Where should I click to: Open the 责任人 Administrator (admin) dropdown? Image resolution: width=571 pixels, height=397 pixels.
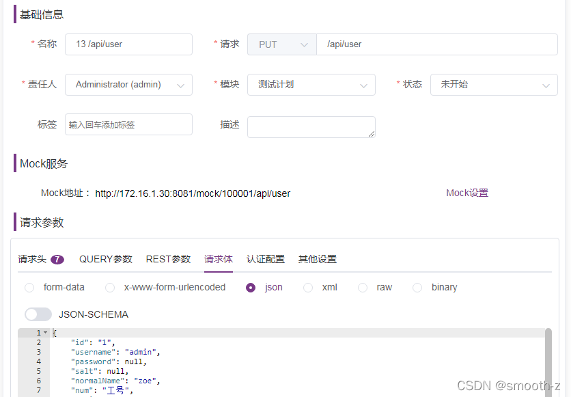[x=128, y=85]
